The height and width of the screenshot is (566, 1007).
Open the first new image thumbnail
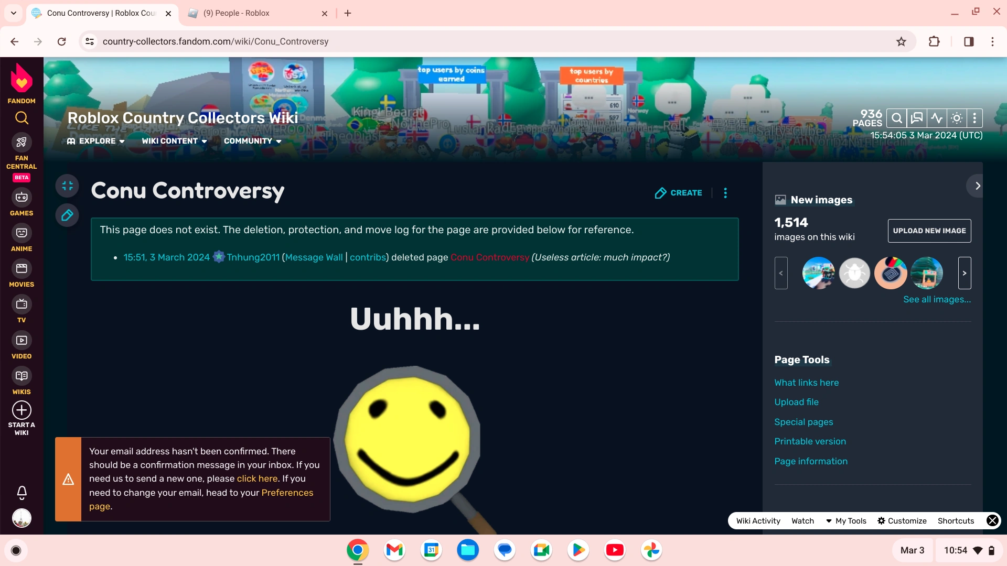(818, 273)
